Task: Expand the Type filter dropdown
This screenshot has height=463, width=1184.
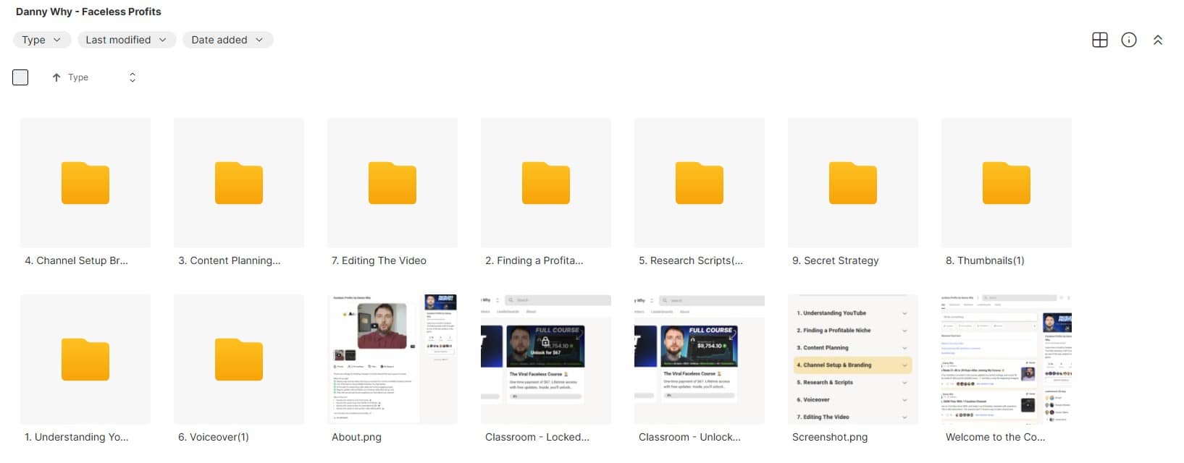Action: [x=41, y=40]
